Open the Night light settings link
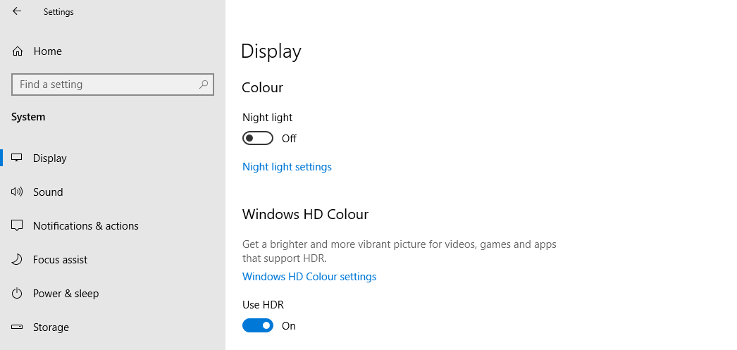737x350 pixels. point(287,167)
